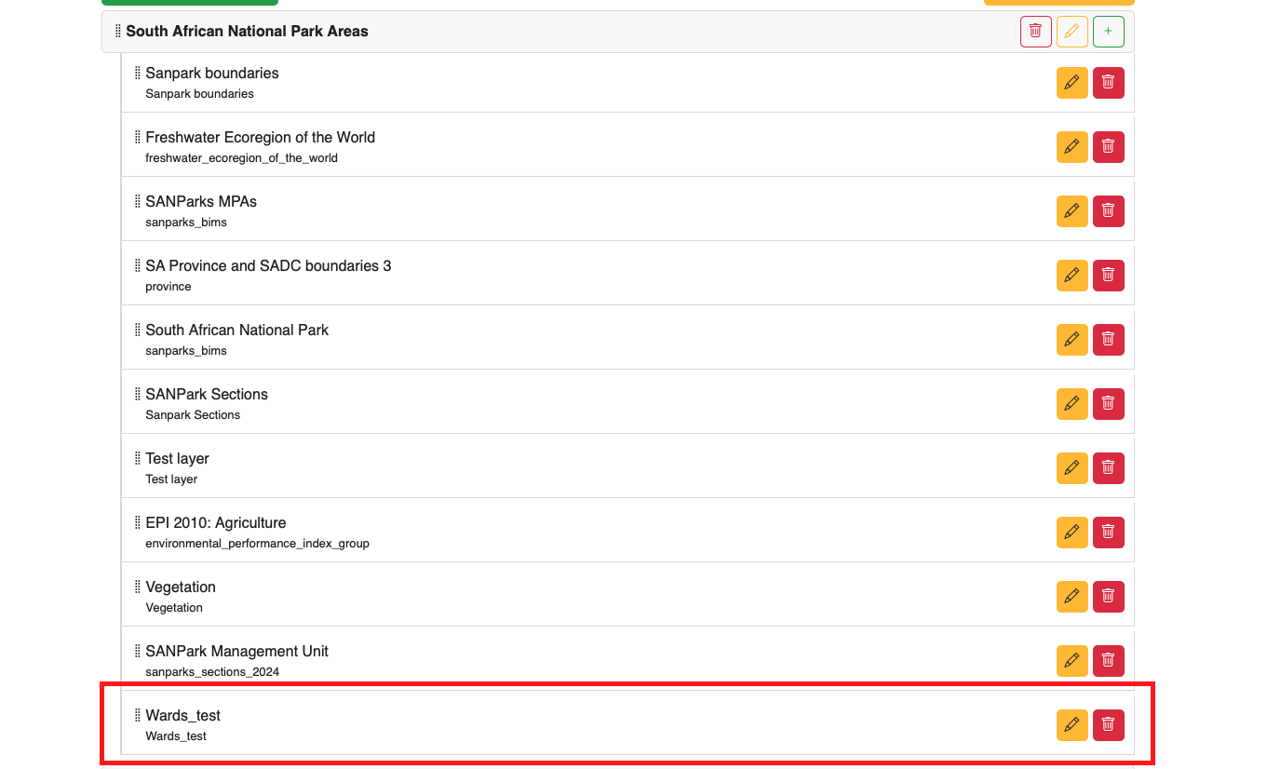The image size is (1267, 769).
Task: Add a layer to South African National Park Areas
Action: pyautogui.click(x=1108, y=32)
